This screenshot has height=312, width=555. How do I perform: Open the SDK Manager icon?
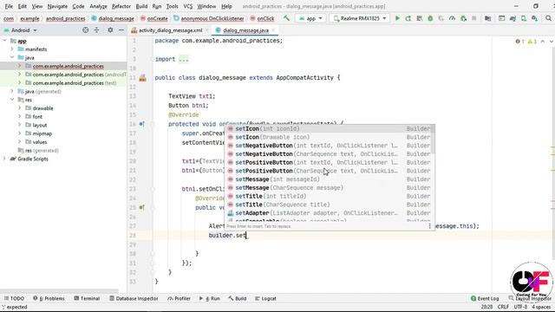click(x=534, y=18)
